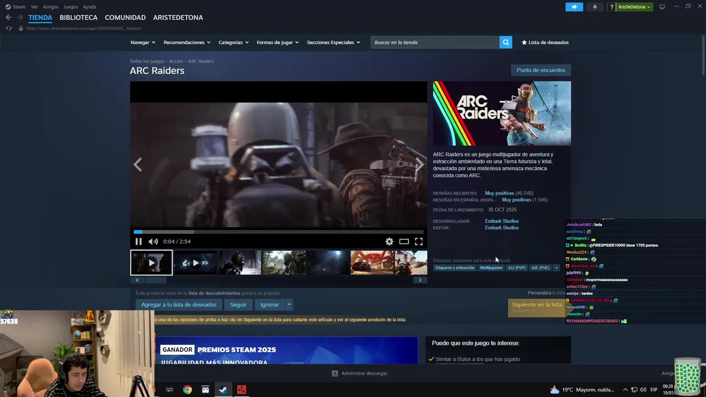Select the third media thumbnail
Image resolution: width=706 pixels, height=397 pixels.
point(239,262)
